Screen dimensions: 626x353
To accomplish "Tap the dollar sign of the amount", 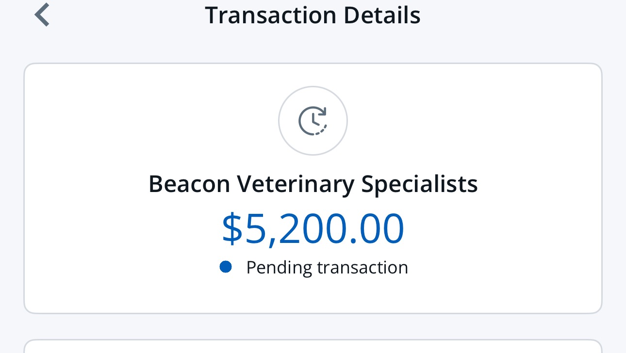I will tap(232, 228).
